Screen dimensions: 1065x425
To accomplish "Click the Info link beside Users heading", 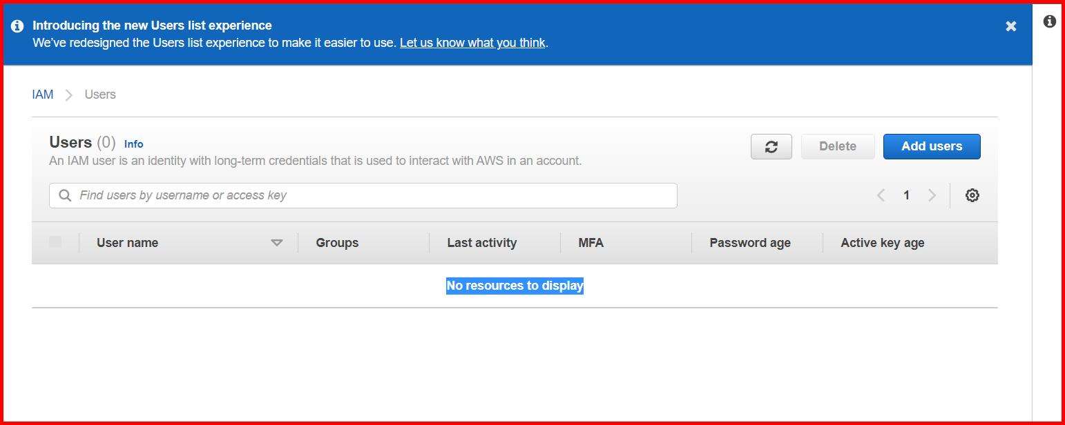I will click(x=133, y=144).
